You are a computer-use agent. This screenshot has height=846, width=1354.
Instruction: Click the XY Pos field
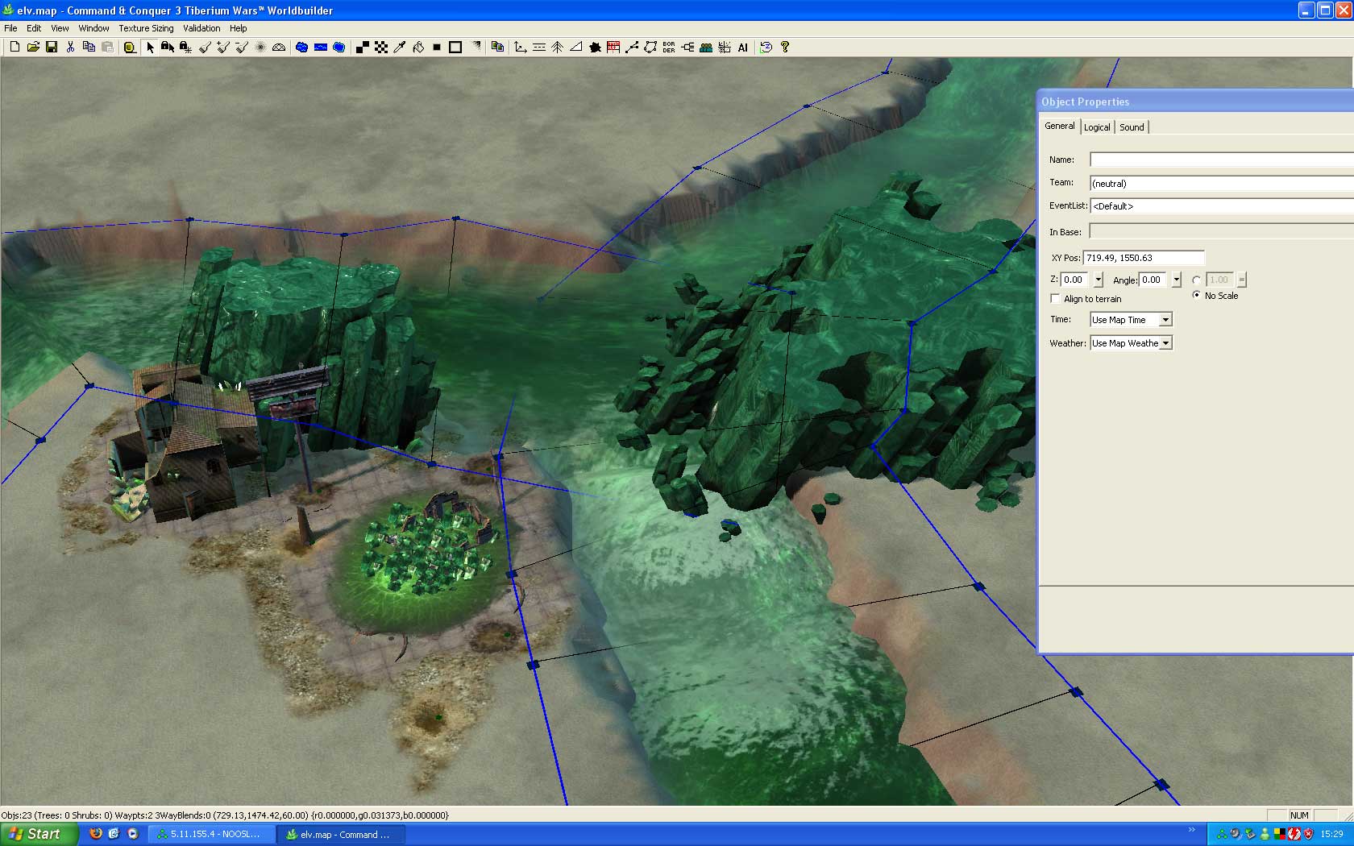pyautogui.click(x=1144, y=258)
